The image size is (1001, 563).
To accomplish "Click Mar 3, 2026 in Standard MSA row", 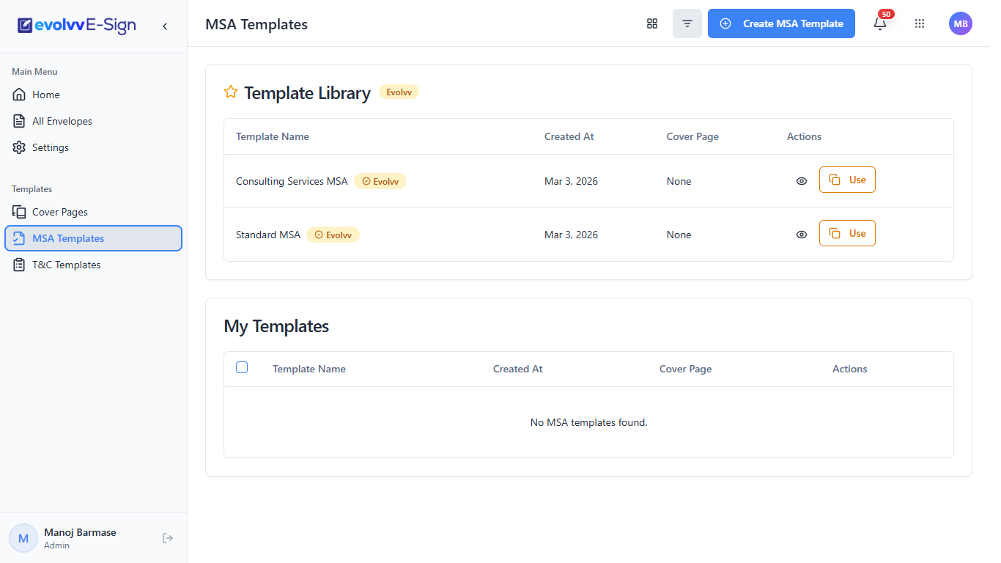I will pyautogui.click(x=571, y=235).
